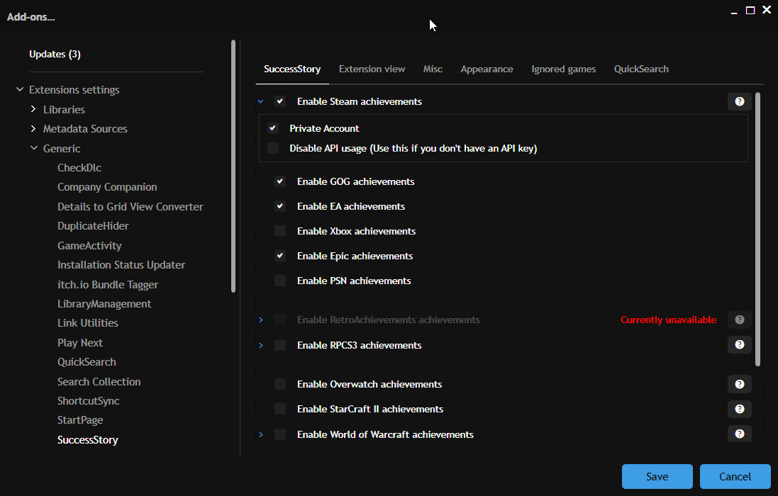The image size is (778, 496).
Task: Collapse the Extensions settings tree
Action: (19, 89)
